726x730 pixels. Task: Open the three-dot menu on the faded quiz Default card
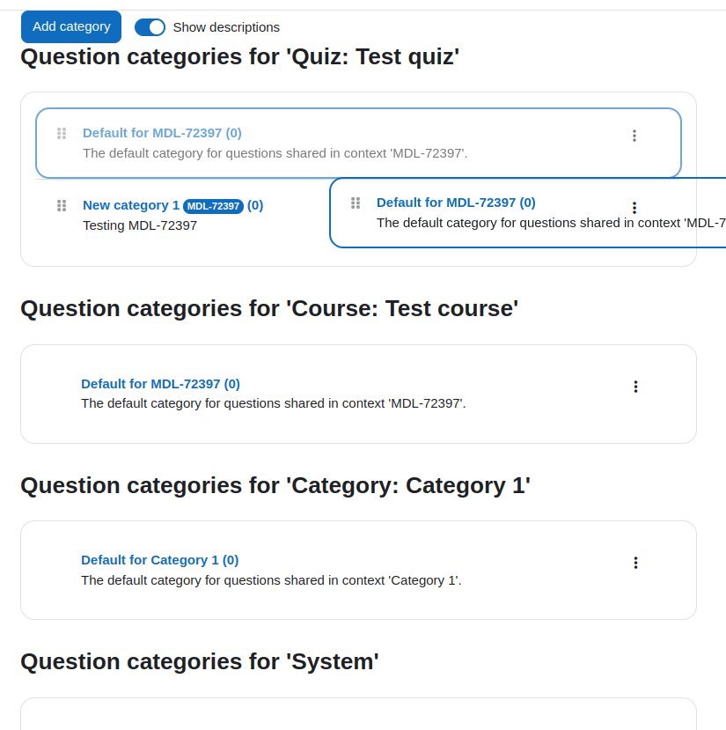[x=634, y=136]
